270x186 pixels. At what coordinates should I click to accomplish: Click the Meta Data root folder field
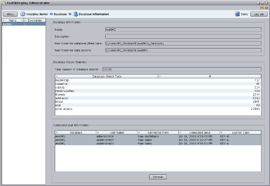click(x=183, y=43)
